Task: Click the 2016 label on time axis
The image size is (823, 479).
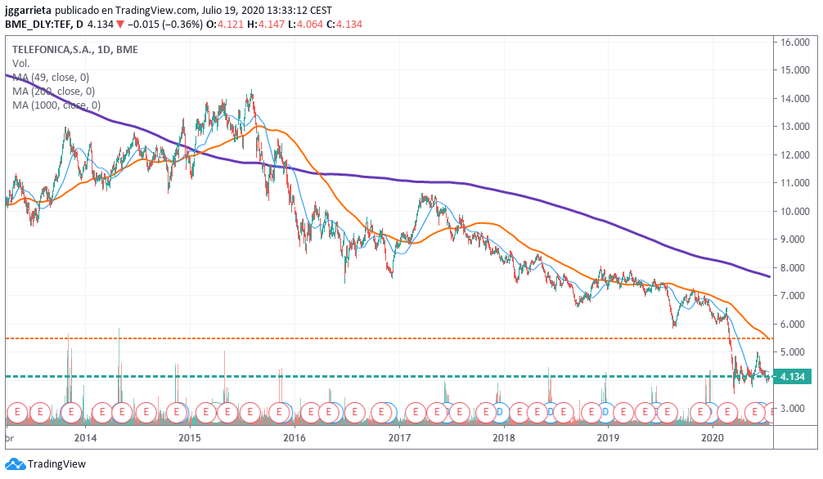Action: tap(295, 438)
